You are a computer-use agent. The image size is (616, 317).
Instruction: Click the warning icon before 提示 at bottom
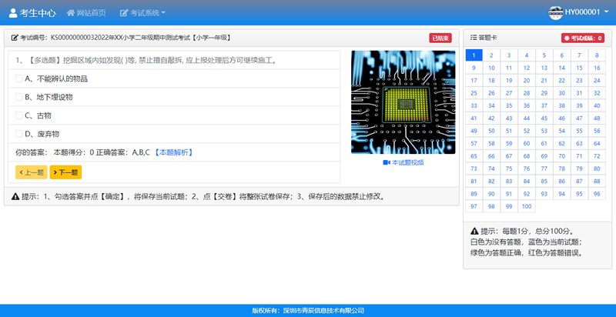pyautogui.click(x=15, y=196)
